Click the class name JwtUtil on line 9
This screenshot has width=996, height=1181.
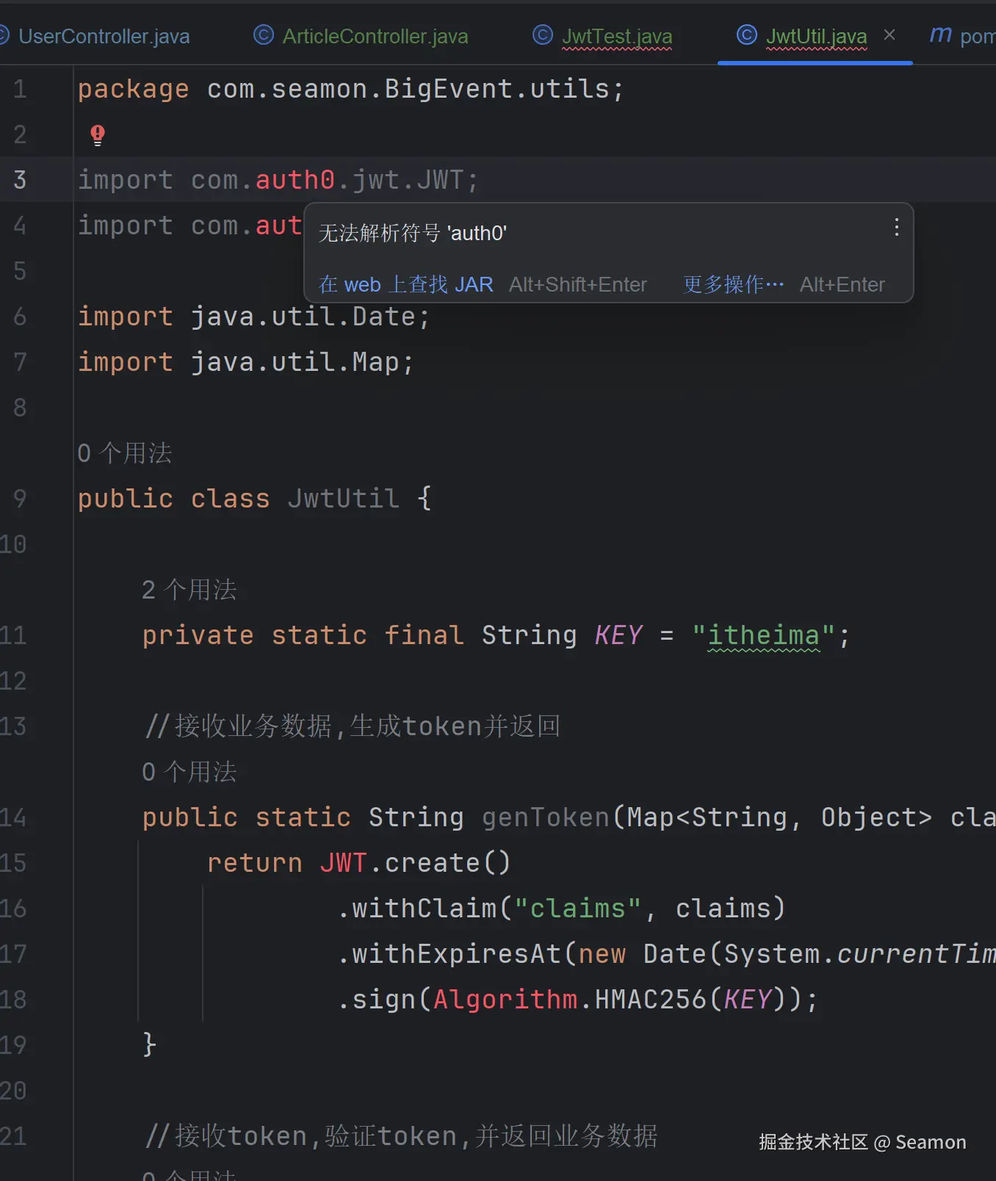344,499
